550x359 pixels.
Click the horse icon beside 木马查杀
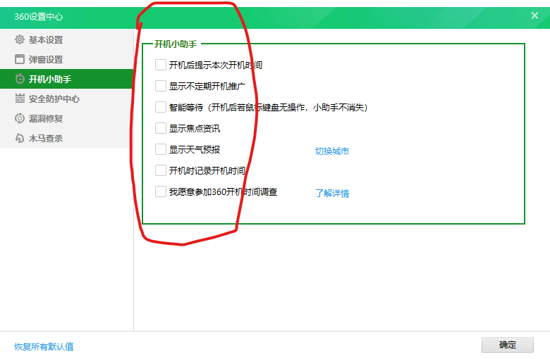click(x=20, y=138)
